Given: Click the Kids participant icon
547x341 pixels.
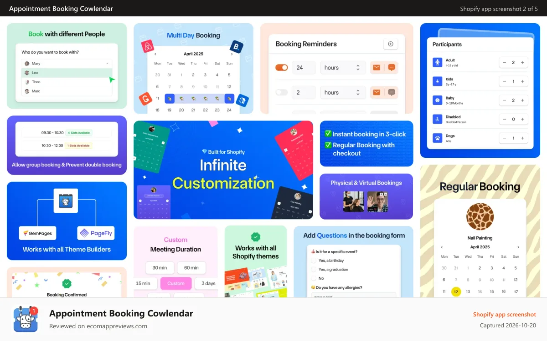Looking at the screenshot, I should pos(437,81).
